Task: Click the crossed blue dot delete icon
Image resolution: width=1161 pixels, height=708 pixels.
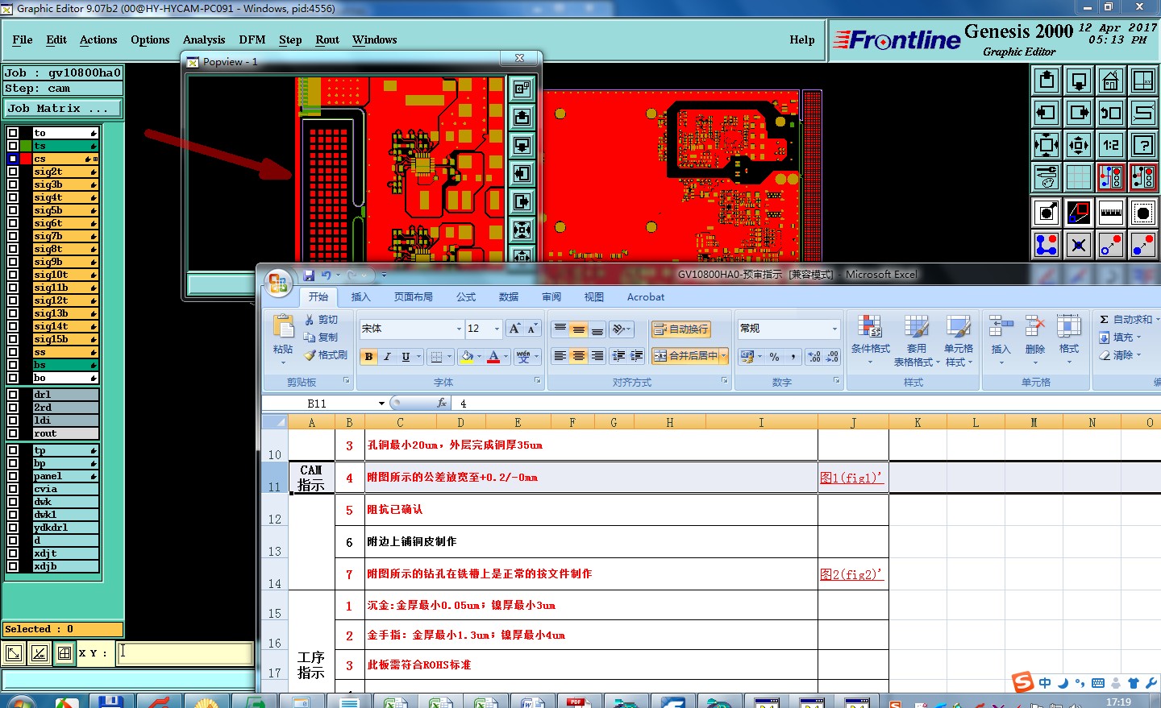Action: pyautogui.click(x=1079, y=245)
